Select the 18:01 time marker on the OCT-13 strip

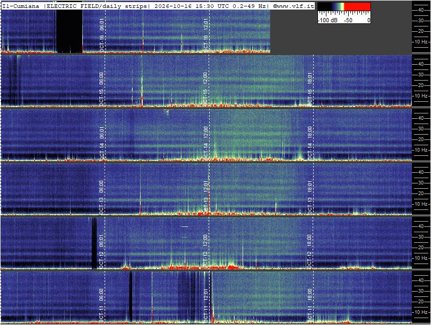point(310,186)
